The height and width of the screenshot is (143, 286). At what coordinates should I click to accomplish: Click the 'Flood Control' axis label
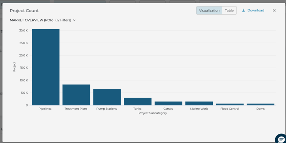230,109
